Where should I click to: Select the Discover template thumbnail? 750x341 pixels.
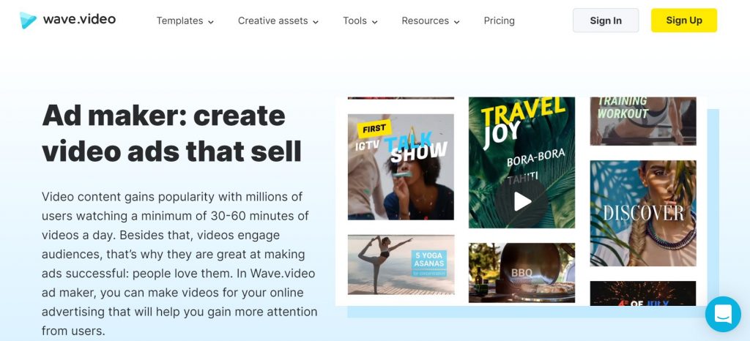click(x=643, y=213)
